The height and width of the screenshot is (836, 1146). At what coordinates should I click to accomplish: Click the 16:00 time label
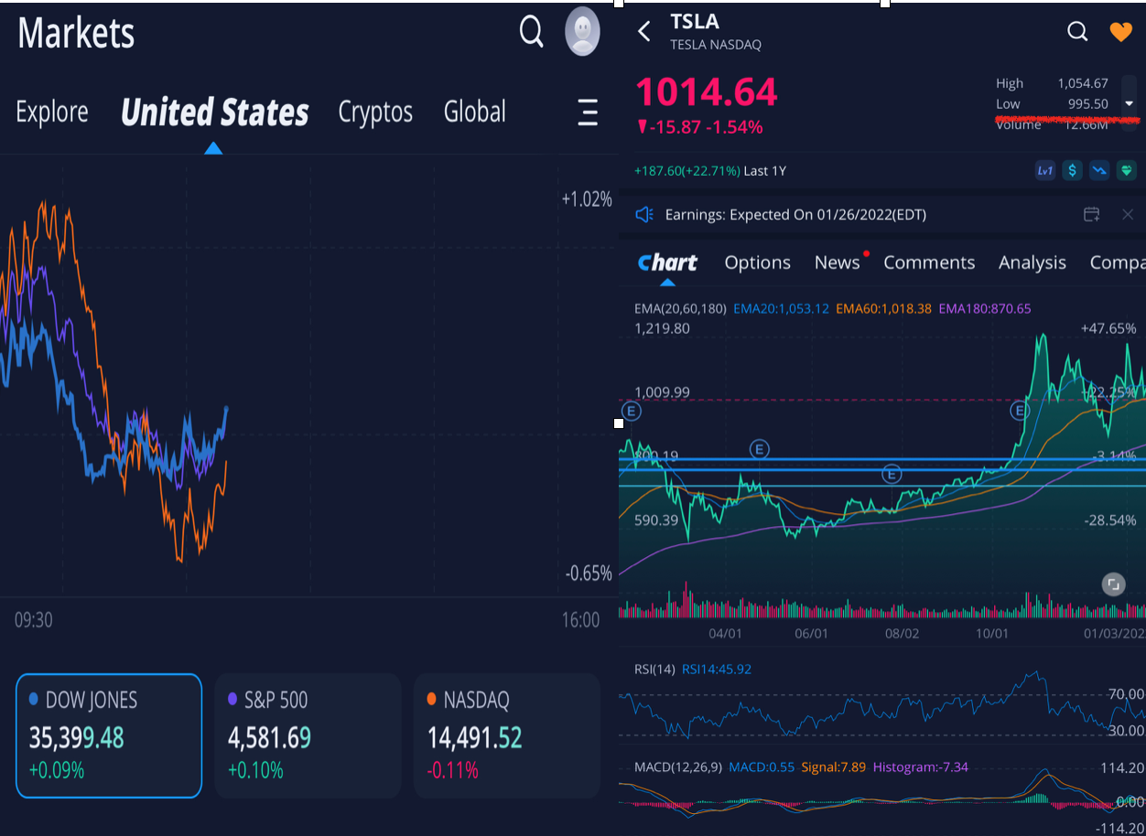580,620
